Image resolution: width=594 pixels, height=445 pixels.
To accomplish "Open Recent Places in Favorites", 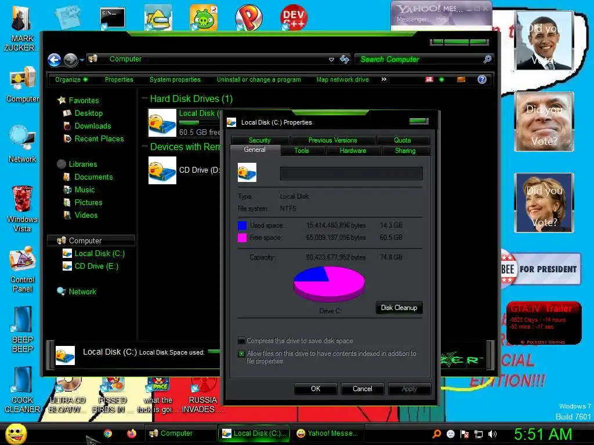I will point(94,139).
